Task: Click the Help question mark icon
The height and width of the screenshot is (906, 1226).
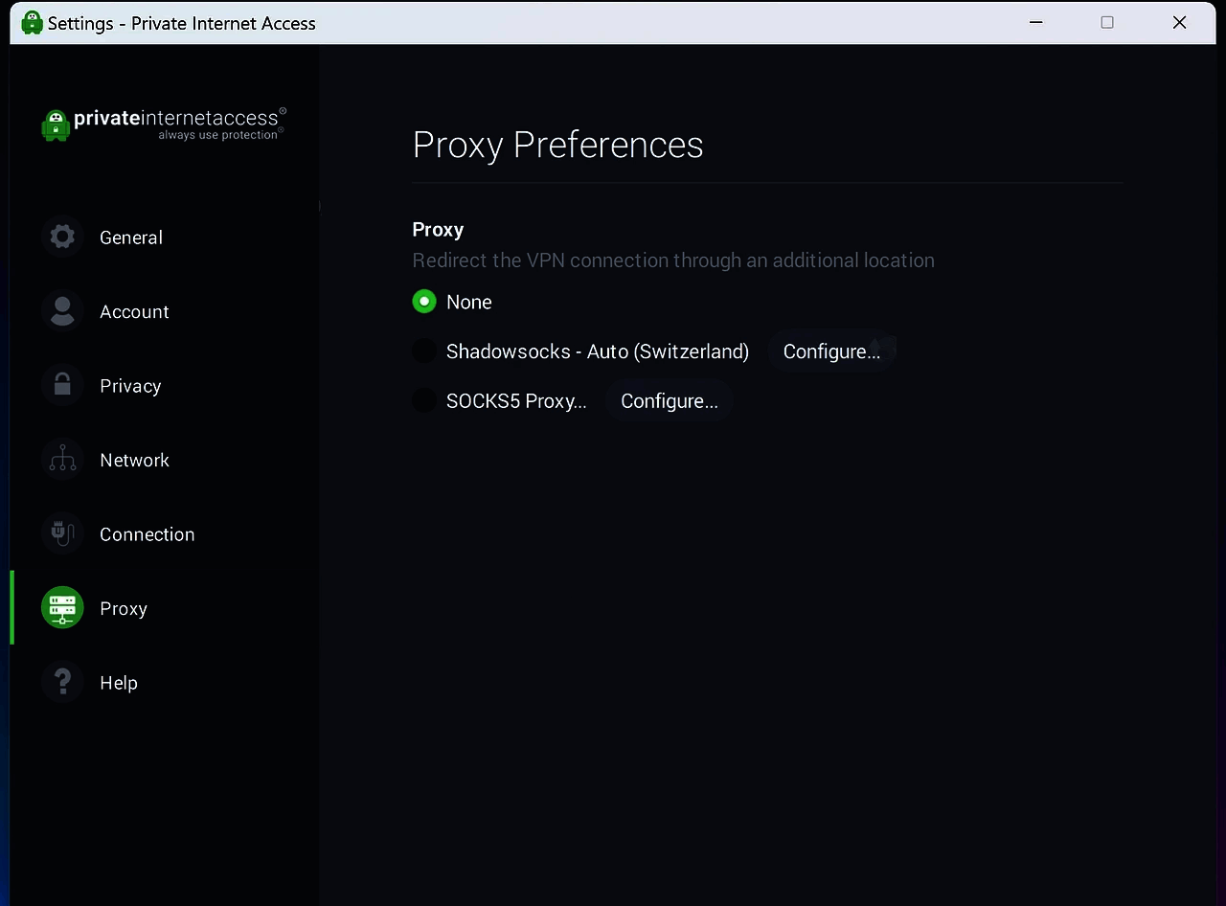Action: click(x=62, y=682)
